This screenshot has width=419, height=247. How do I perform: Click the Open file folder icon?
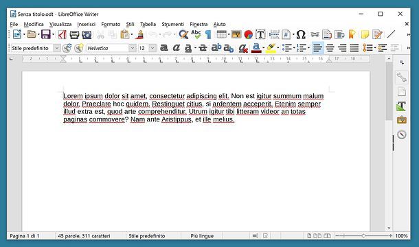click(32, 34)
